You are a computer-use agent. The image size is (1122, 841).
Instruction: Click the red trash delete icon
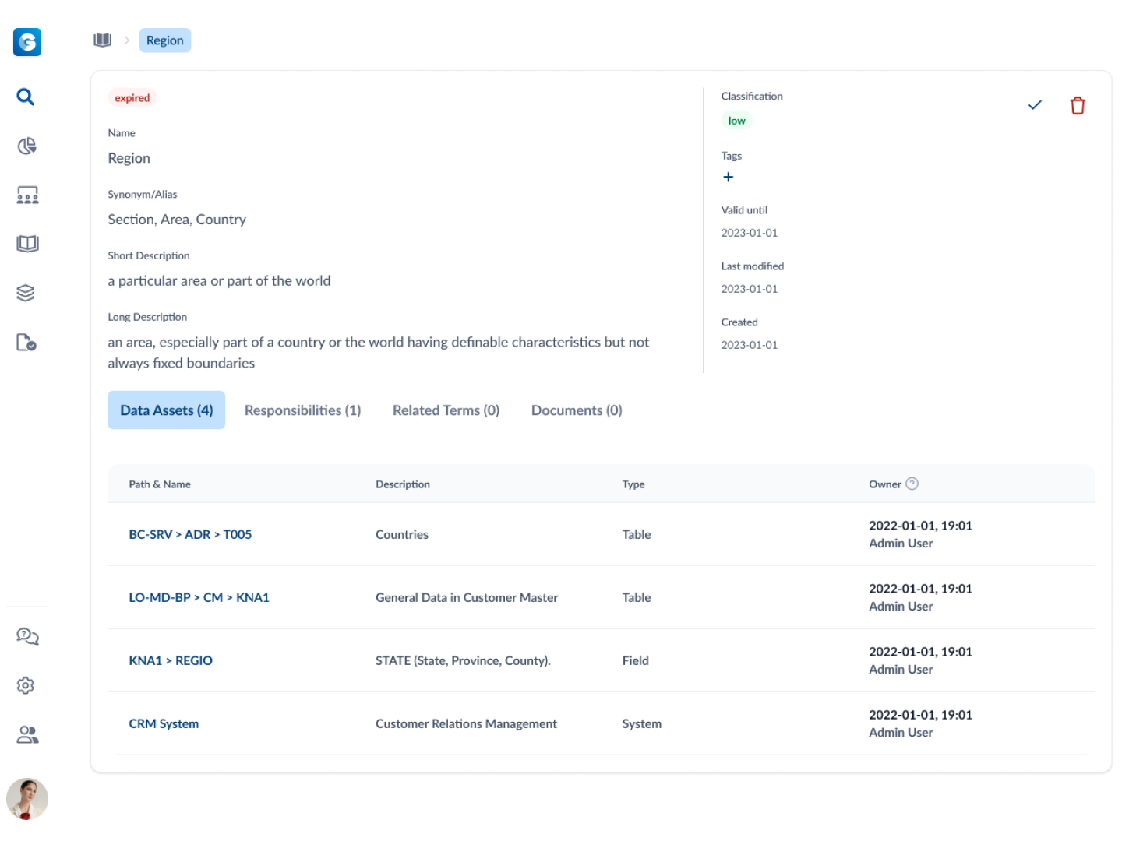point(1078,105)
